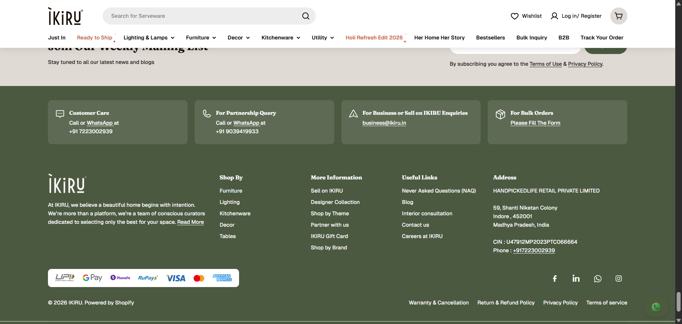Open the shopping cart icon
The width and height of the screenshot is (682, 324).
point(618,16)
